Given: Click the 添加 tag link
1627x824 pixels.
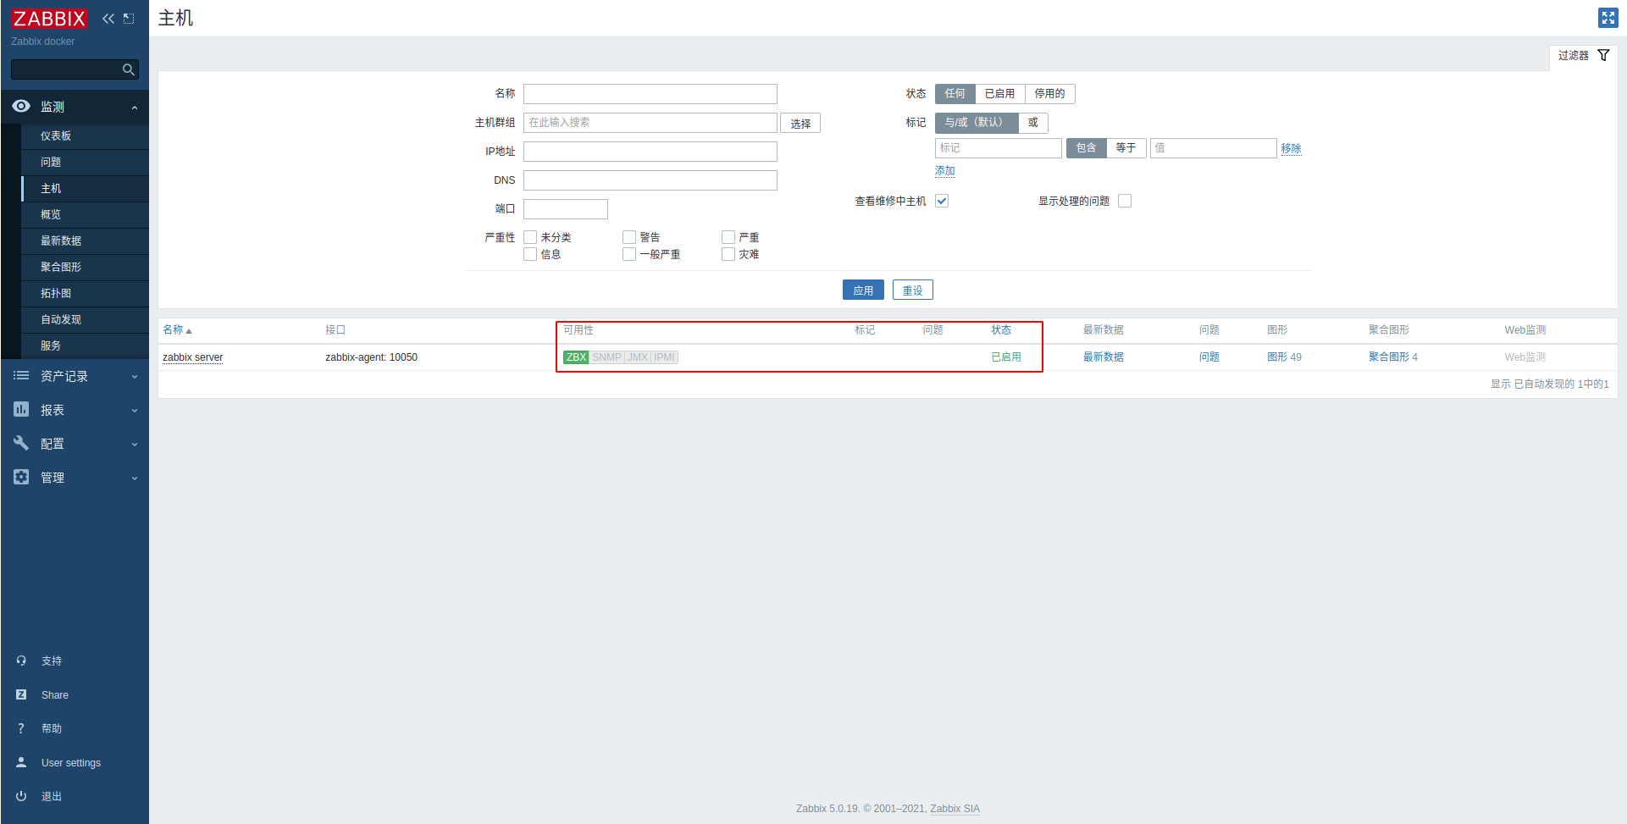Looking at the screenshot, I should pos(945,170).
